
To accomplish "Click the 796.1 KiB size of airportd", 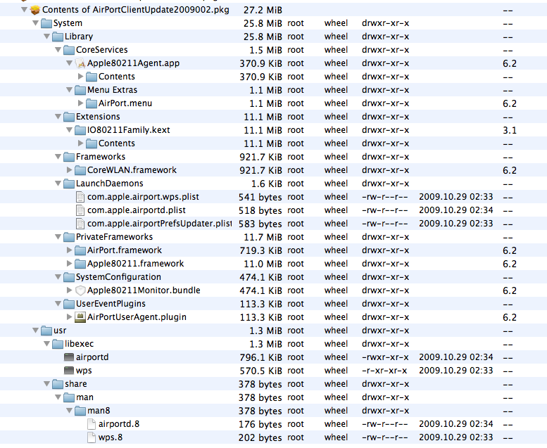I will (261, 357).
